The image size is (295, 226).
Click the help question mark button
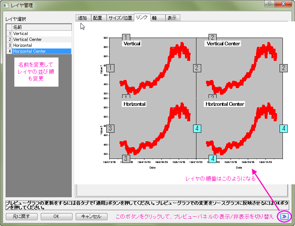coord(269,4)
